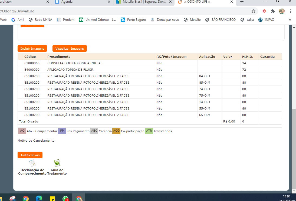Viewport: 296px width, 201px height.
Task: Click the taskbar clock showing 14:04
Action: click(287, 196)
